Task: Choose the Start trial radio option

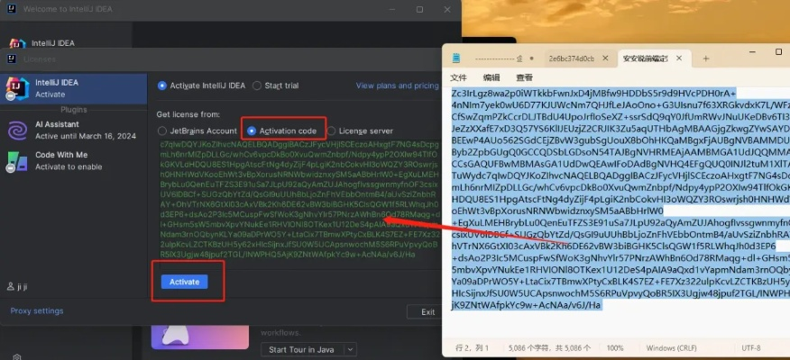Action: pyautogui.click(x=257, y=85)
